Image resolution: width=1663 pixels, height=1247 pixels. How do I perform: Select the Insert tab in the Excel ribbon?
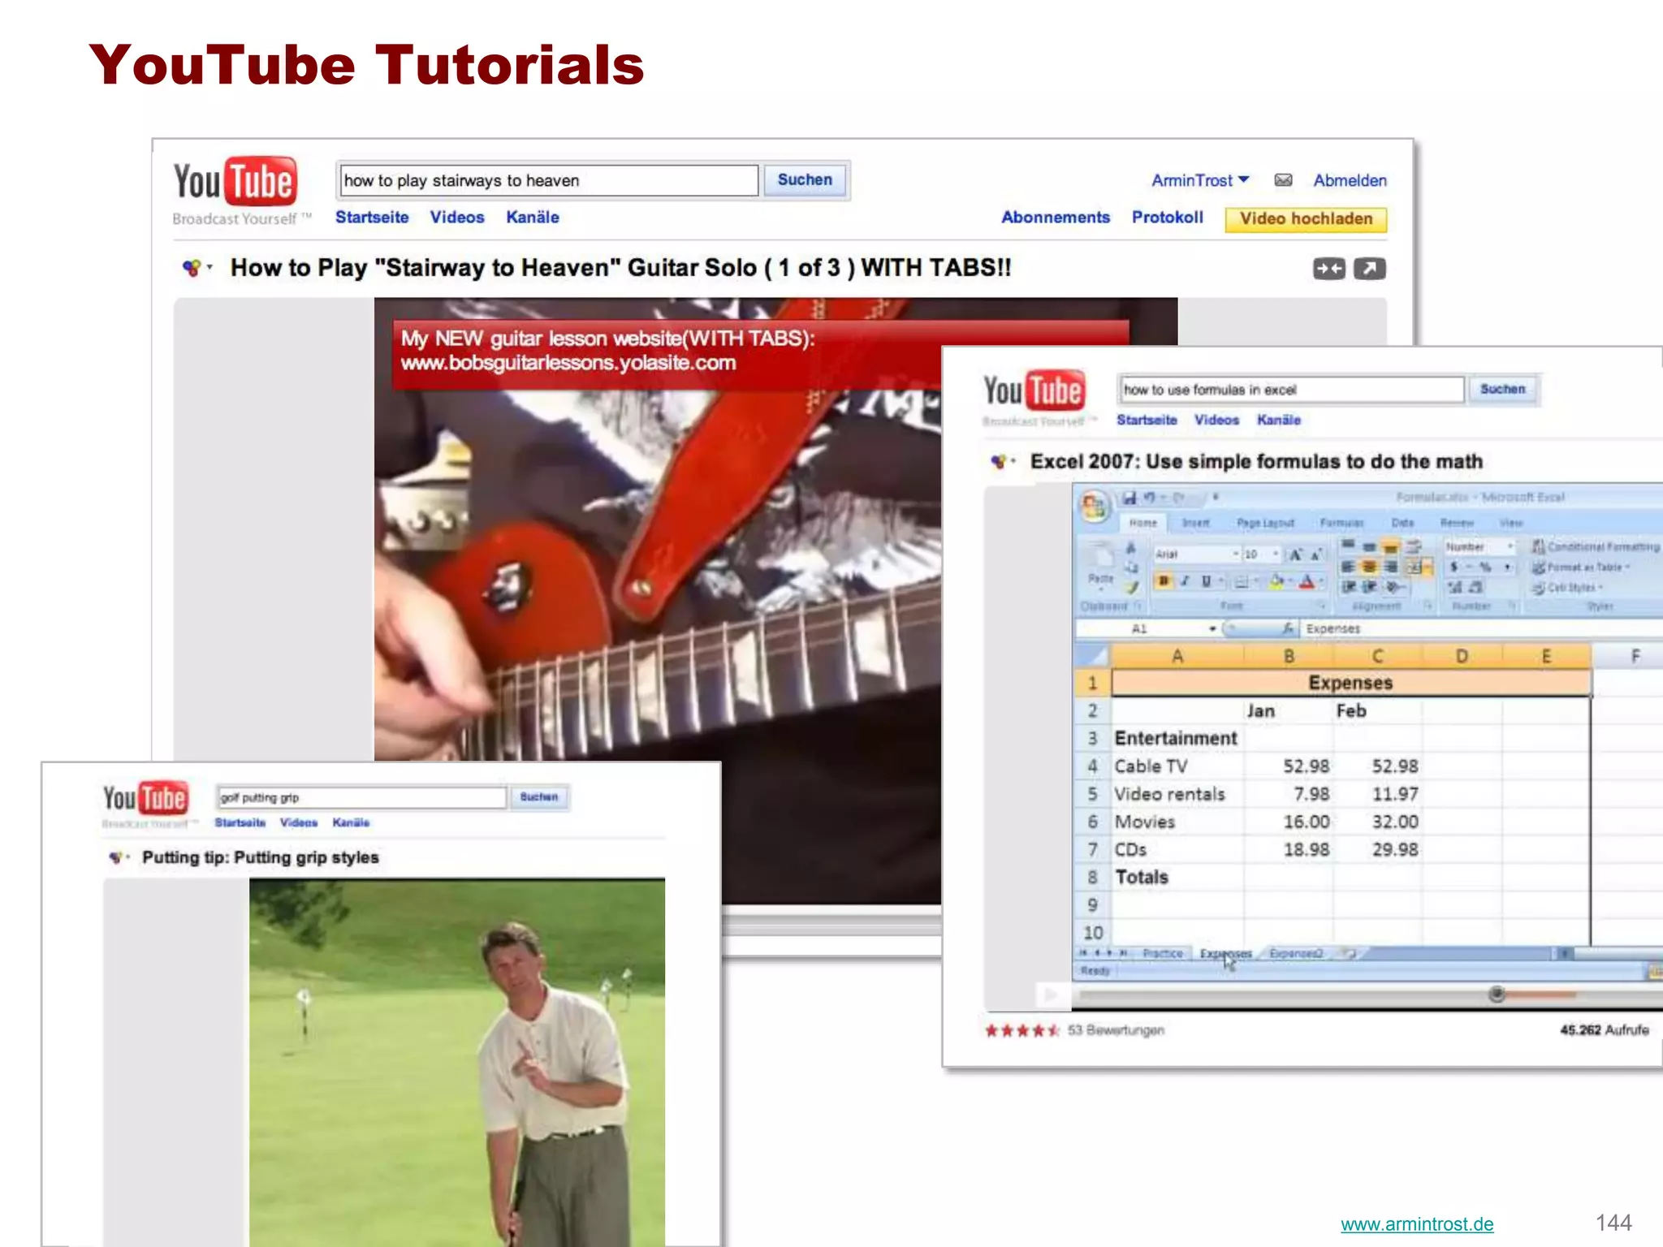tap(1195, 523)
